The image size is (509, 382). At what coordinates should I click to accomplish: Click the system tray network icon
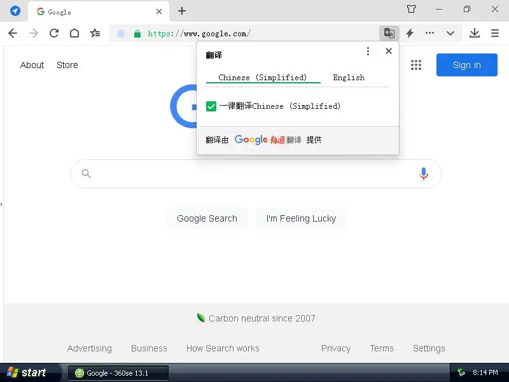pyautogui.click(x=461, y=372)
